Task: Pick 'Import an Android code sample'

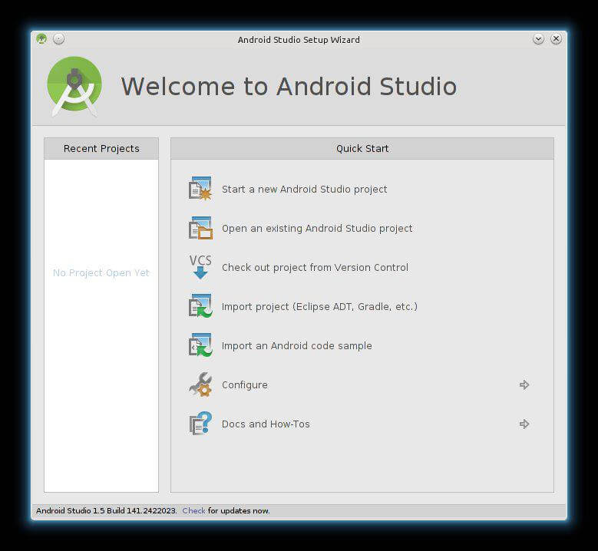Action: tap(296, 346)
